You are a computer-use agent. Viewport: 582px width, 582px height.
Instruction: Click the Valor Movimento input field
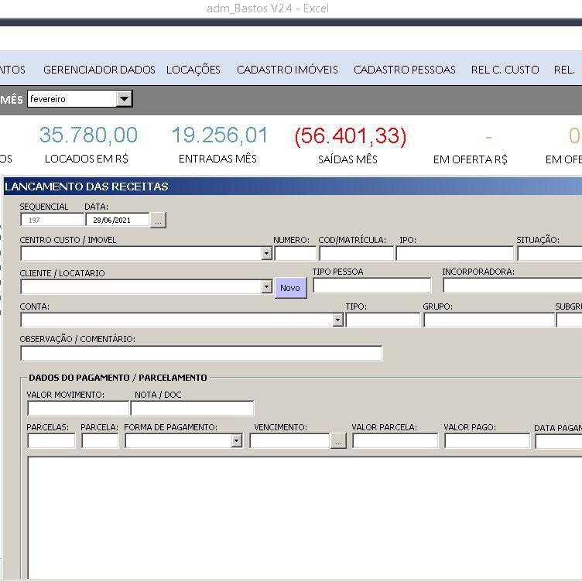click(77, 409)
